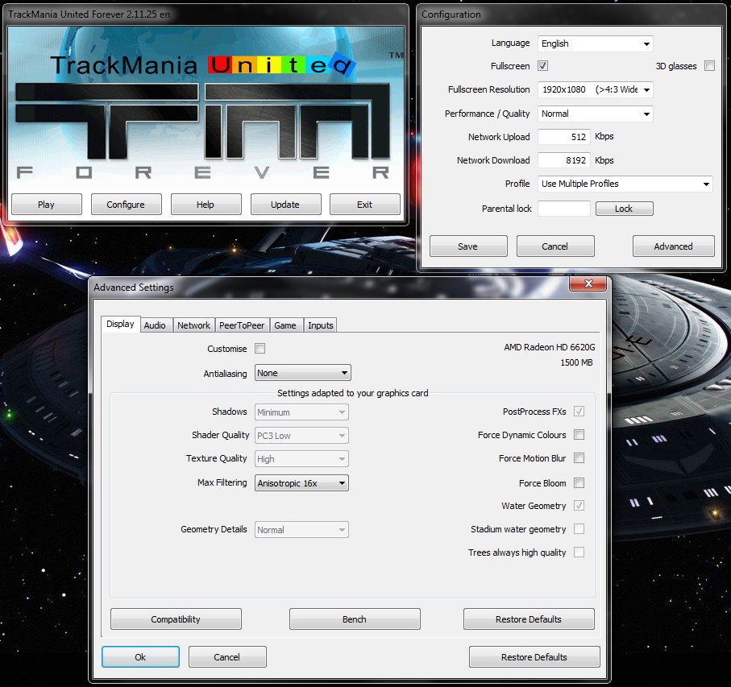Click the 'AMD Radeon HD 6620G' text
The width and height of the screenshot is (731, 687).
pos(549,347)
